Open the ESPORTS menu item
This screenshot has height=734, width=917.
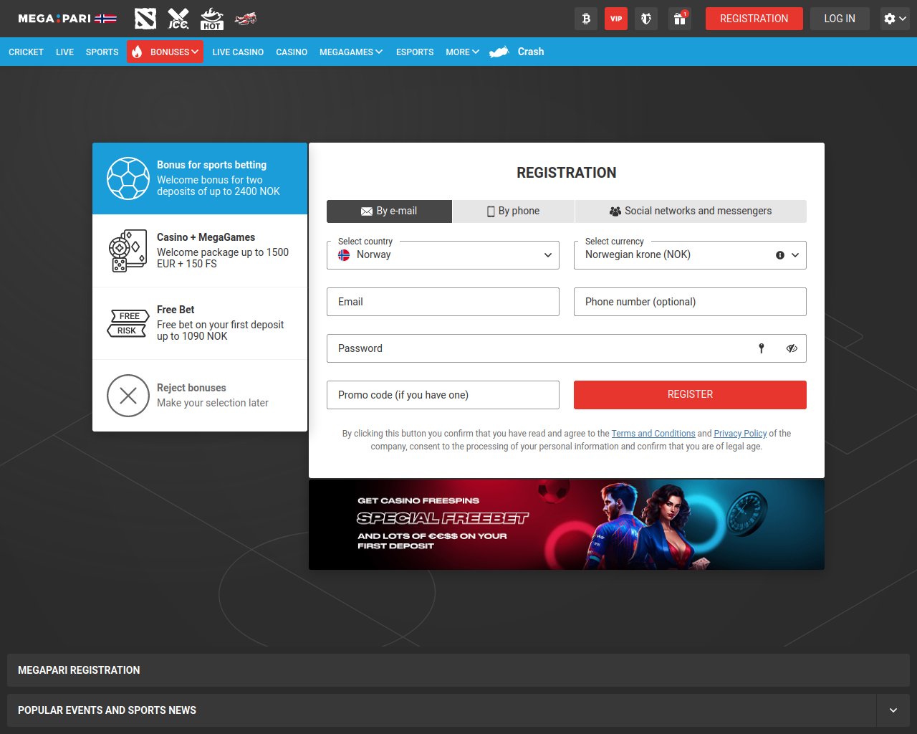pyautogui.click(x=415, y=52)
